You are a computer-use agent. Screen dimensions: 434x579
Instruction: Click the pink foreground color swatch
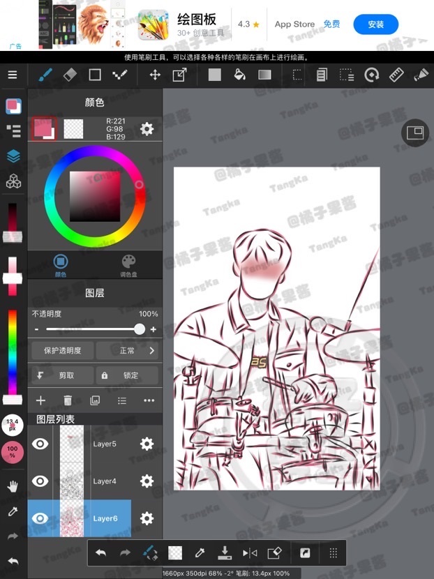42,128
